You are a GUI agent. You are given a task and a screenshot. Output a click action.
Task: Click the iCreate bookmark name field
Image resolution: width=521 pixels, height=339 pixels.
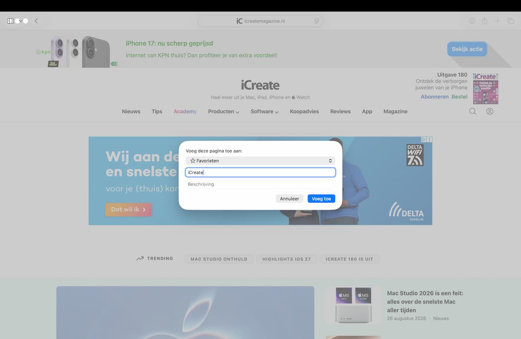[x=260, y=173]
